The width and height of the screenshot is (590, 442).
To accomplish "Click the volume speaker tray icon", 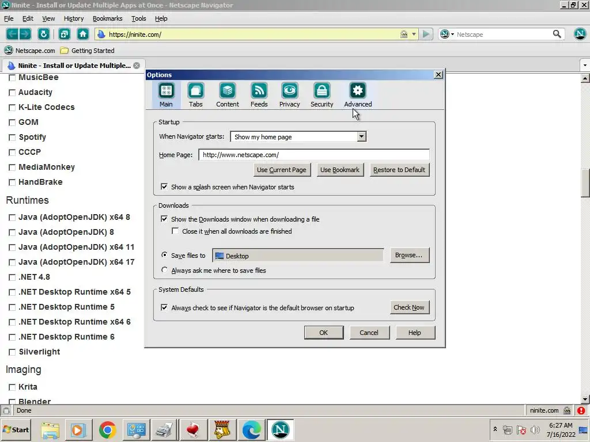I will click(x=534, y=429).
